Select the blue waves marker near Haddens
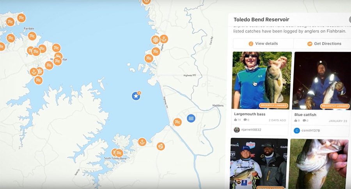The height and width of the screenshot is (189, 351). [x=191, y=118]
